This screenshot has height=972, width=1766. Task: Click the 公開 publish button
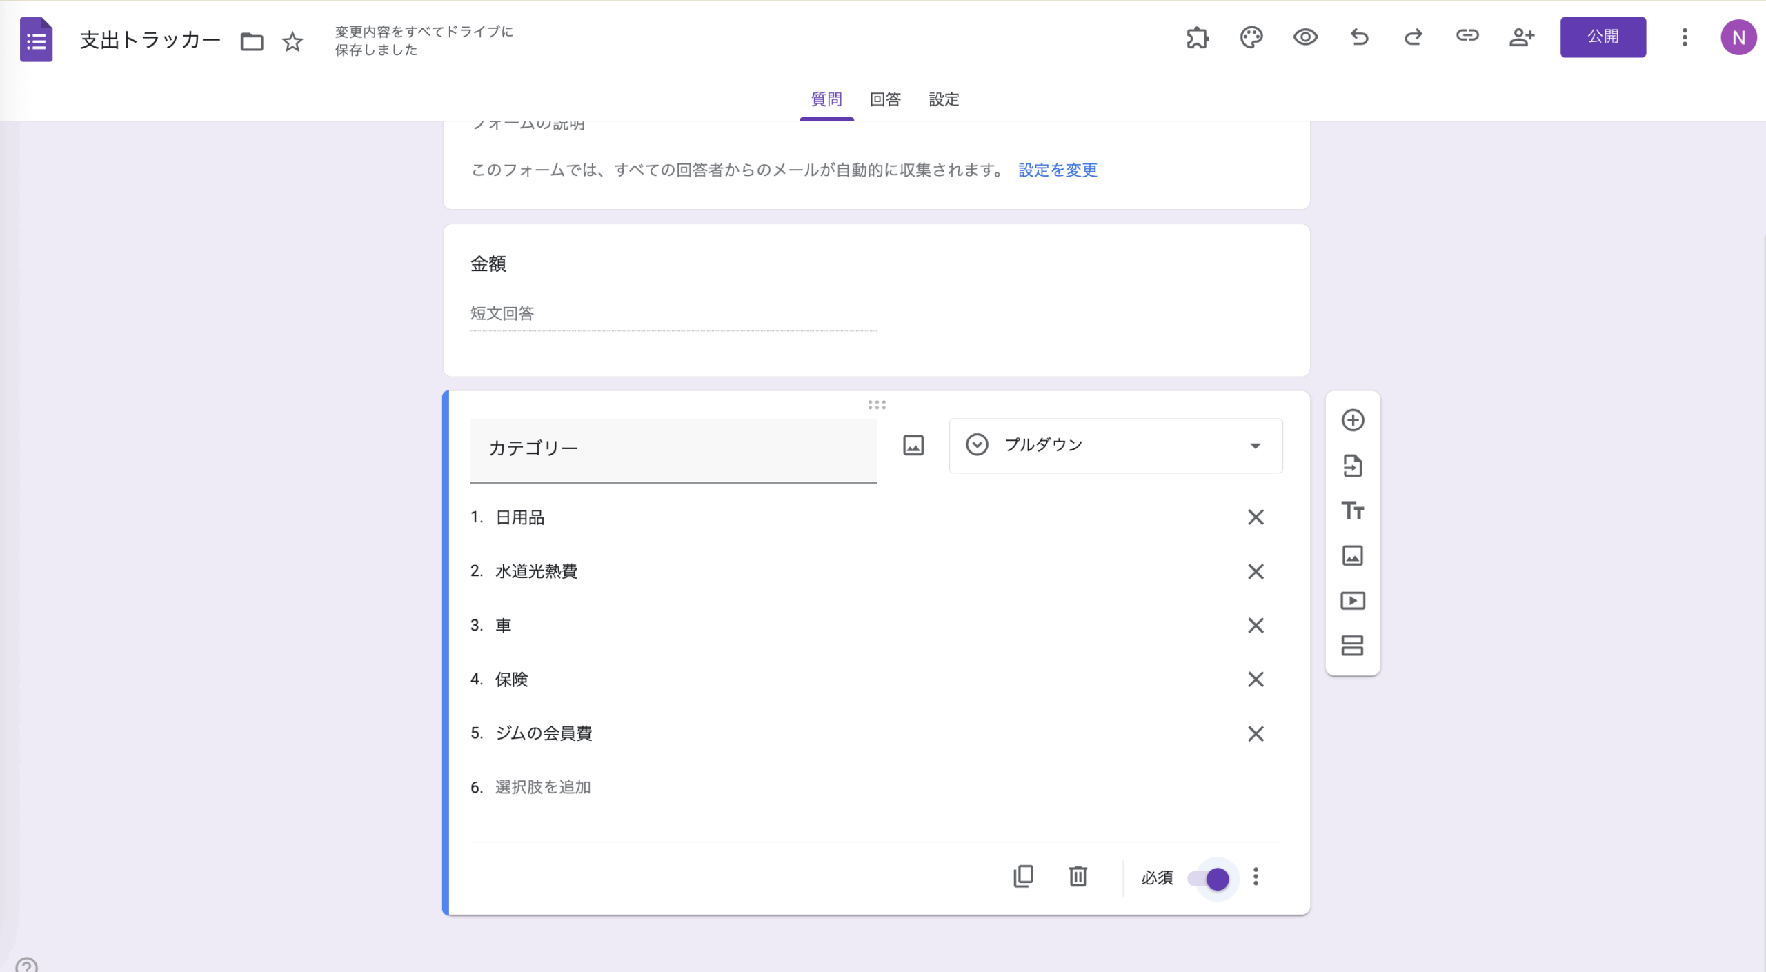(1603, 37)
